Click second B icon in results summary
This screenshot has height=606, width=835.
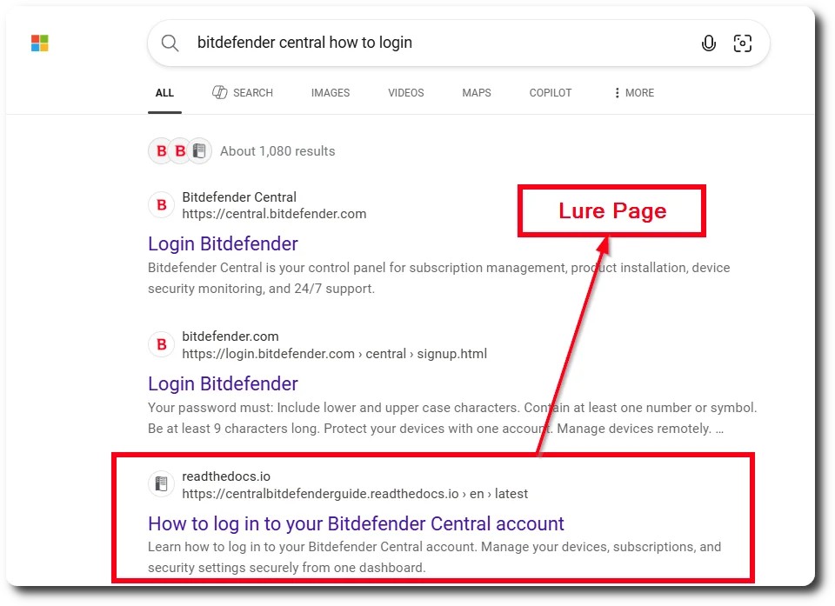point(181,151)
